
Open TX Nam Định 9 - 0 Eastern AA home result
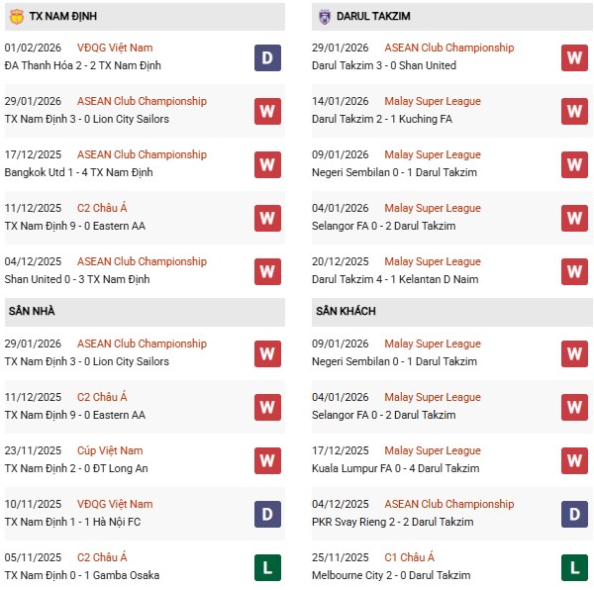[x=75, y=415]
